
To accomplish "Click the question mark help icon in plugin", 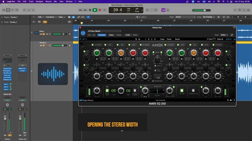I will click(x=234, y=100).
